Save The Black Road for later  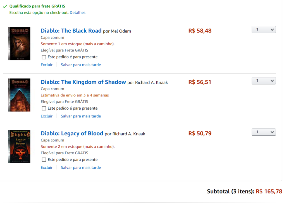[81, 65]
